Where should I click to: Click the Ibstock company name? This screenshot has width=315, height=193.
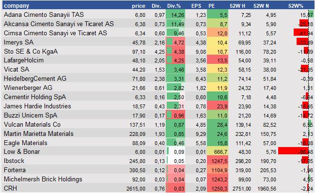point(14,161)
